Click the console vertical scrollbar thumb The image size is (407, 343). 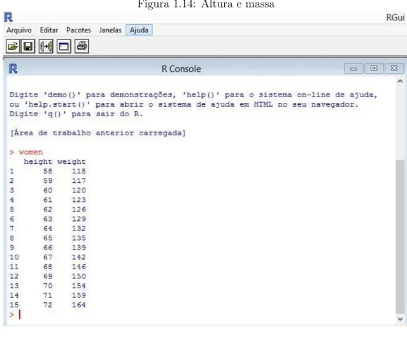click(400, 236)
